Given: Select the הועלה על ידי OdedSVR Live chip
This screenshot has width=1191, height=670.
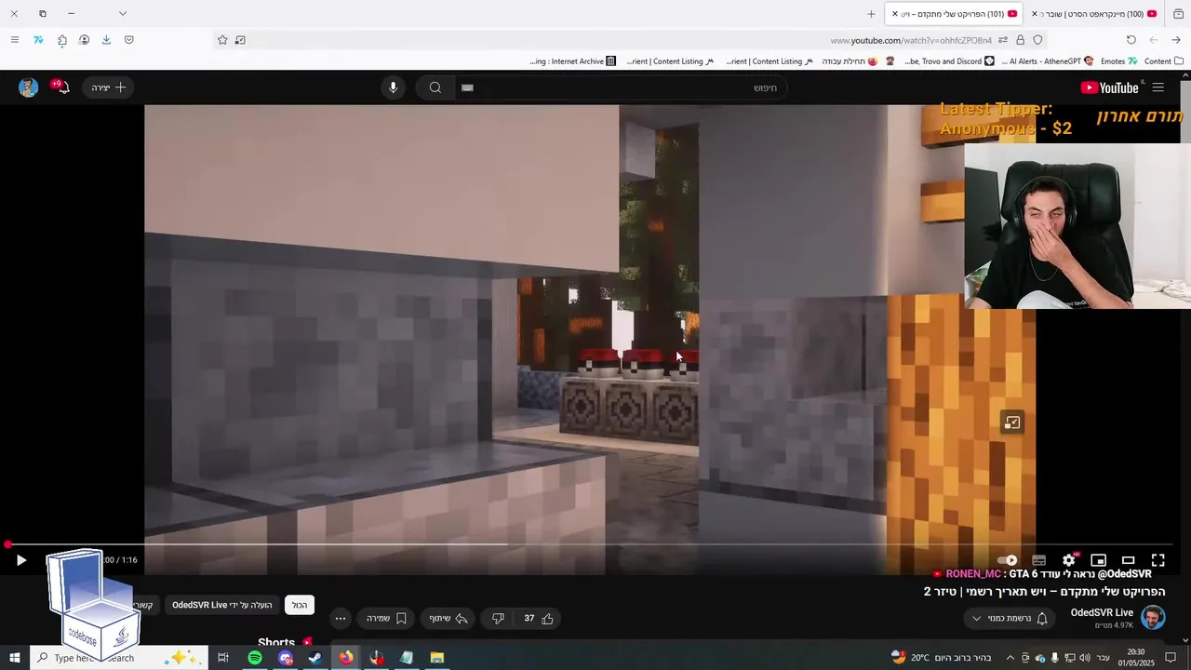Looking at the screenshot, I should coord(221,605).
